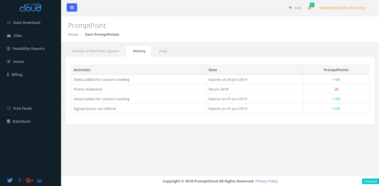Open DataStock in sidebar

coord(31,122)
